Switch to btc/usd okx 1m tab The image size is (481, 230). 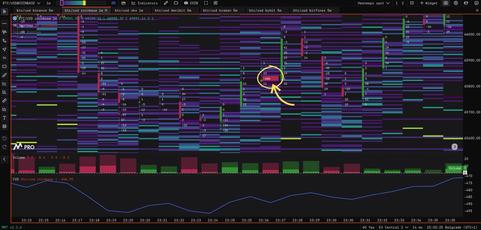point(129,10)
